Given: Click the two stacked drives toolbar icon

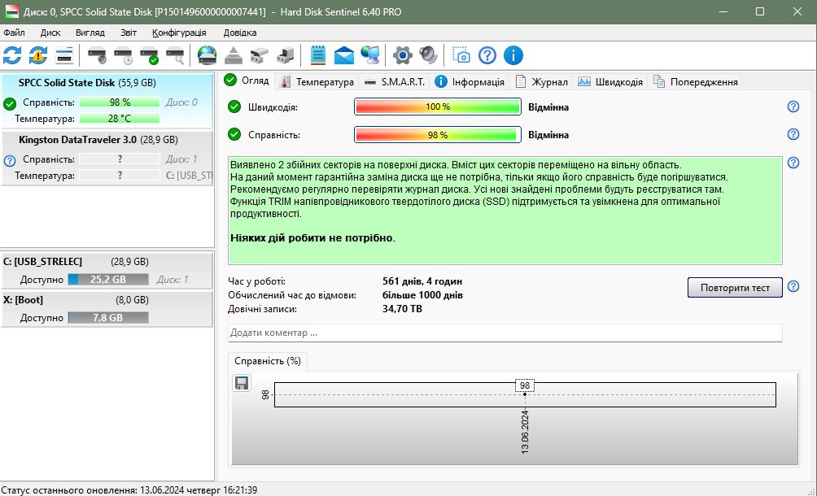Looking at the screenshot, I should 259,55.
